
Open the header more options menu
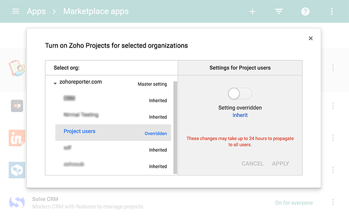click(x=332, y=12)
